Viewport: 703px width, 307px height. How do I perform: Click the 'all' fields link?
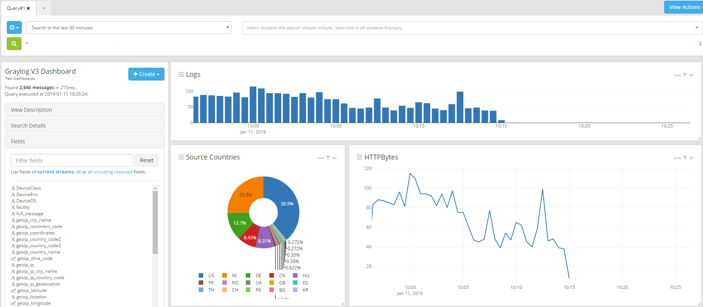[78, 172]
